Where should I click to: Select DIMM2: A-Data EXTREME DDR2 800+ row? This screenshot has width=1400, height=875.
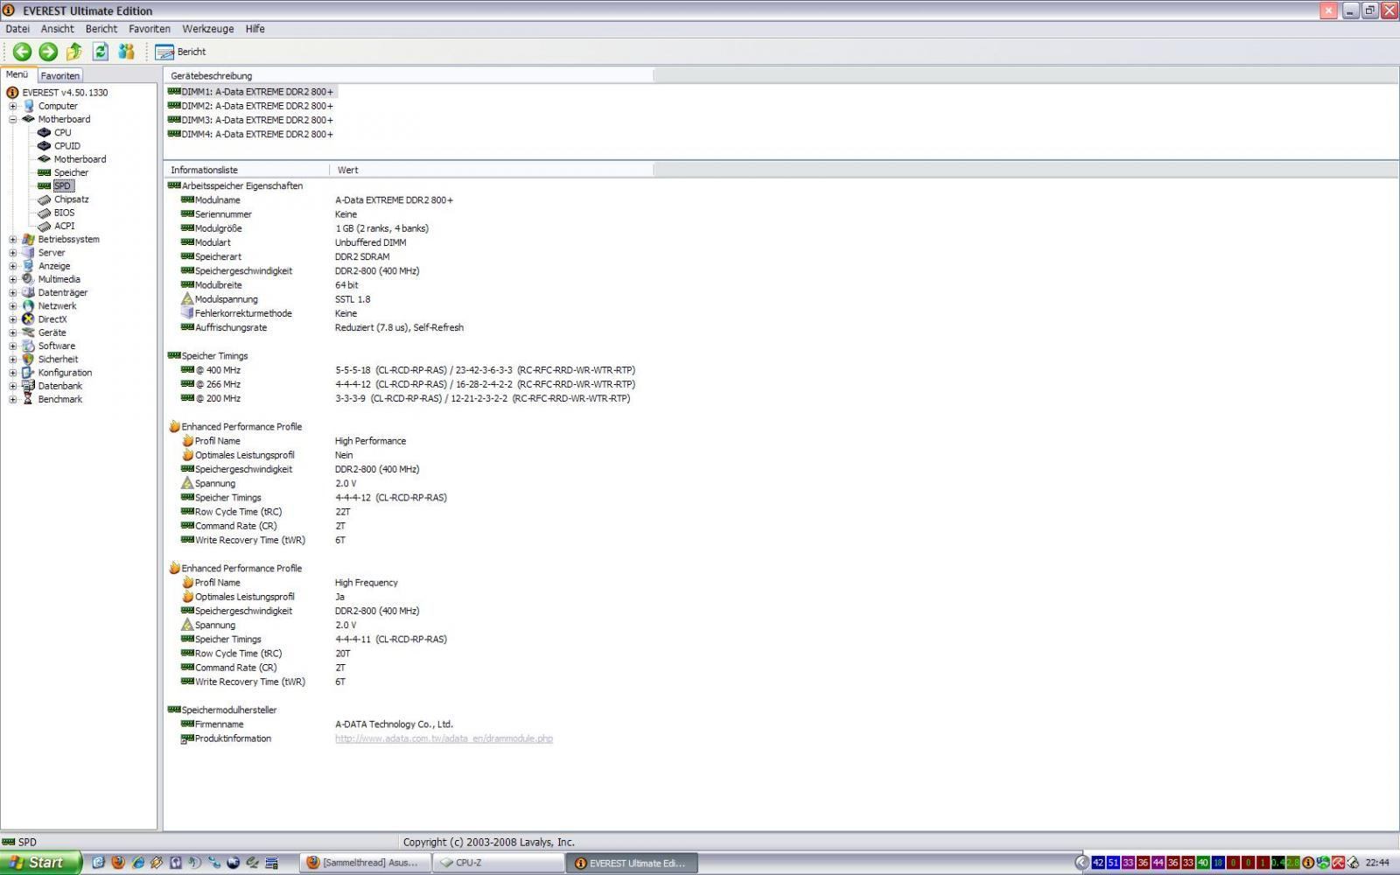[250, 106]
